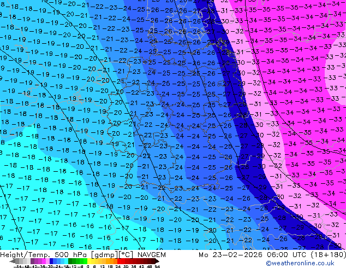Pick the bright red legend swatch at 24

pos(119,261)
